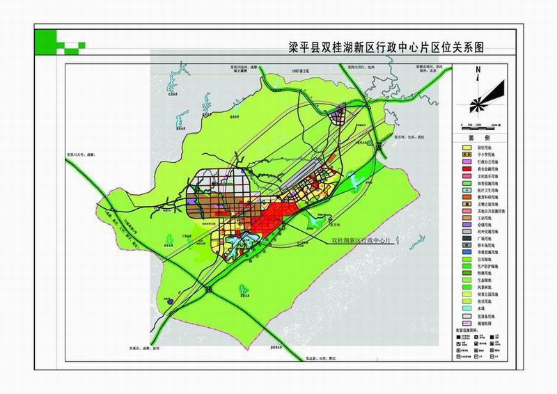Click the 生态绿地 legend label

pos(485,281)
